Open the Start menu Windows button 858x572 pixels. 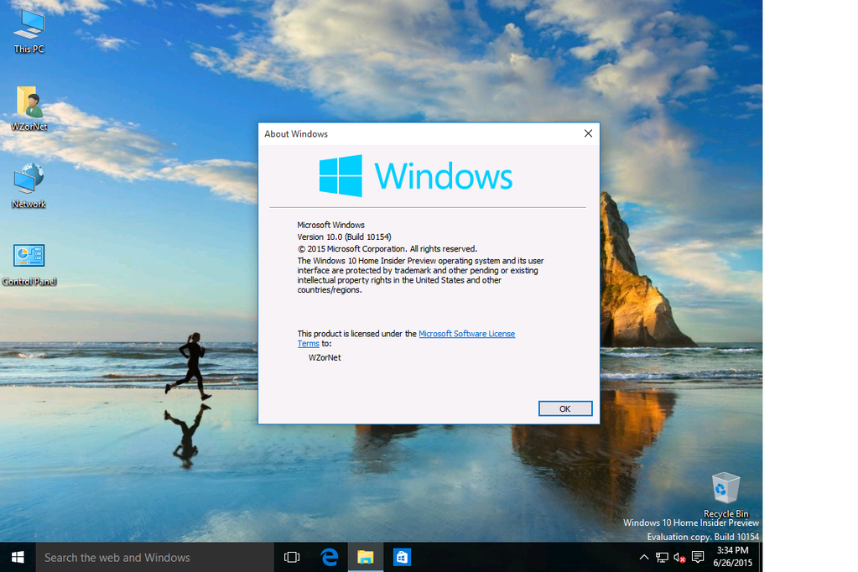coord(18,557)
